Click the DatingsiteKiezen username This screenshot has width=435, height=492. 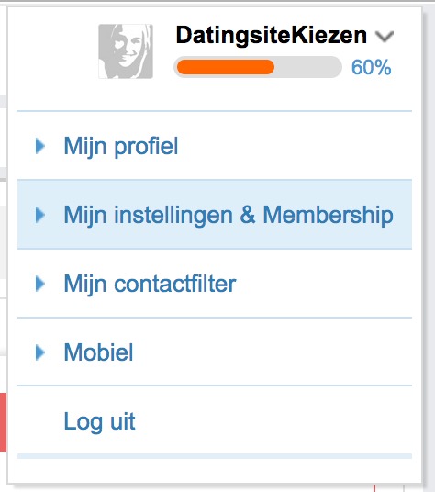pos(272,35)
